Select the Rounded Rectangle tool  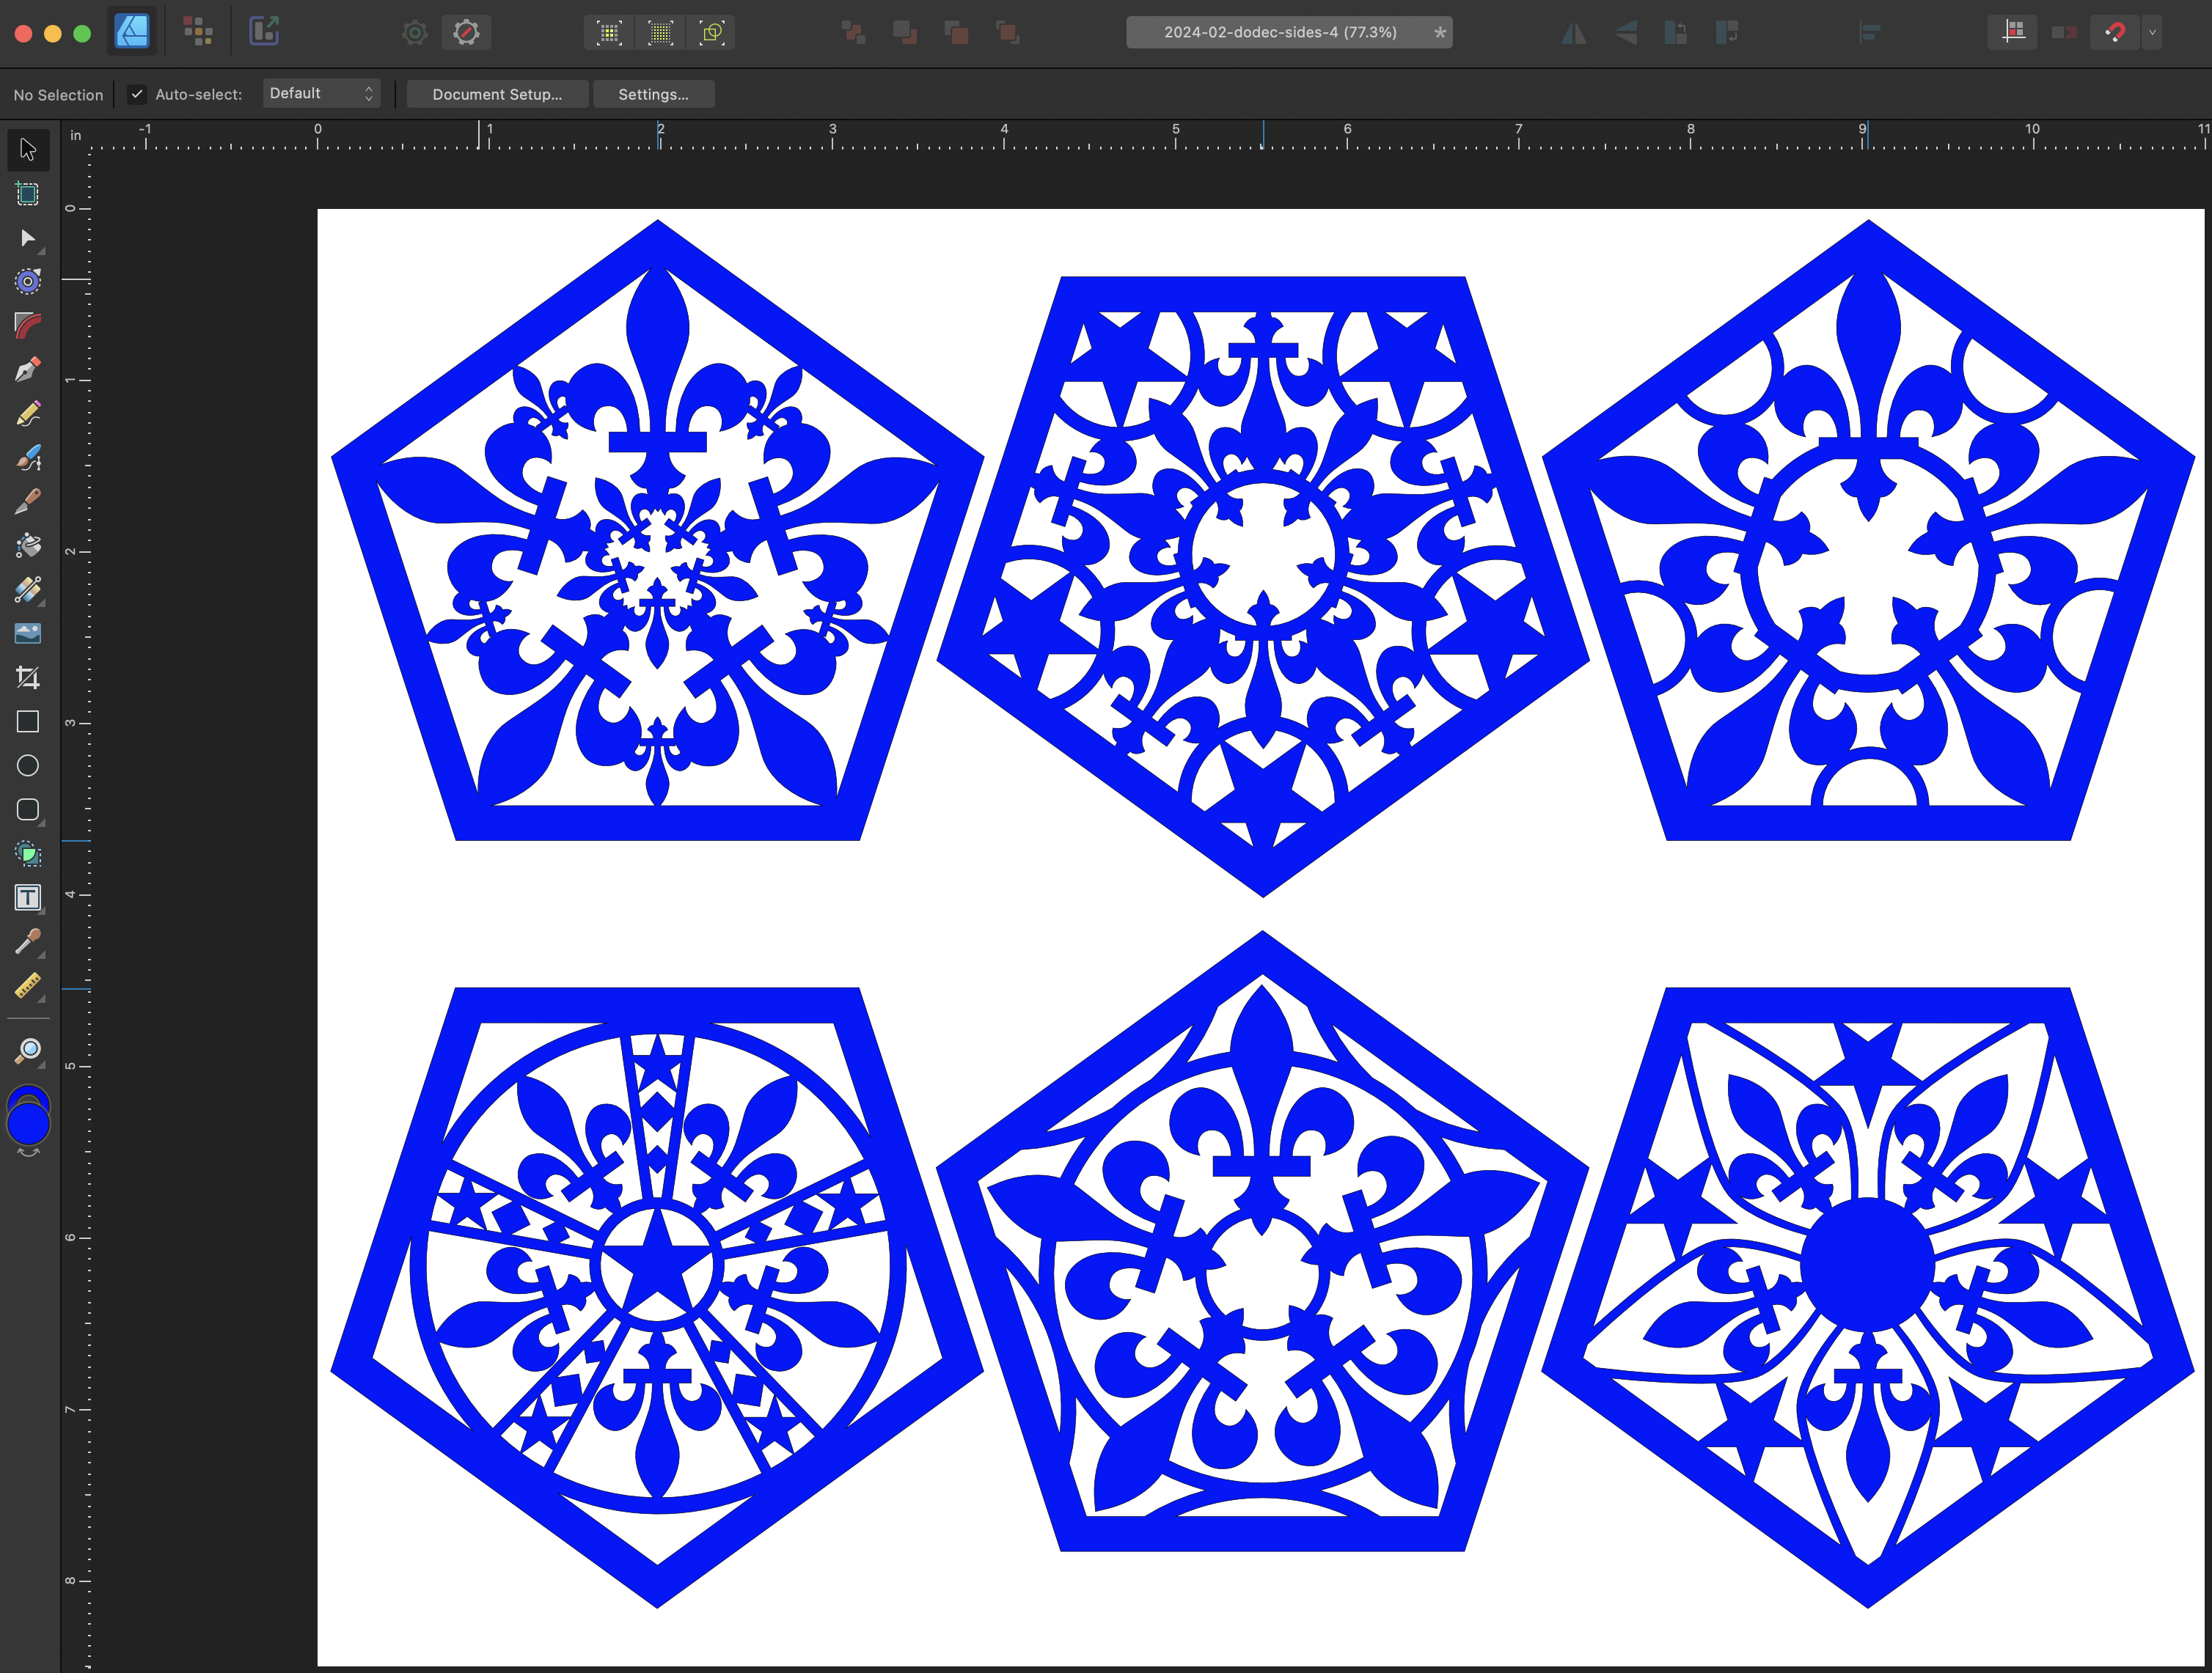pyautogui.click(x=28, y=809)
